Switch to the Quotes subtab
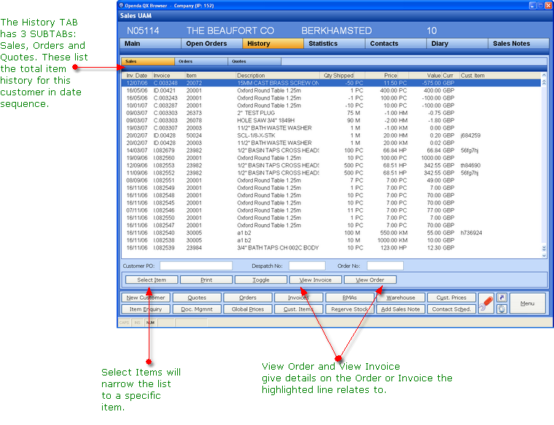The image size is (554, 425). click(x=254, y=61)
